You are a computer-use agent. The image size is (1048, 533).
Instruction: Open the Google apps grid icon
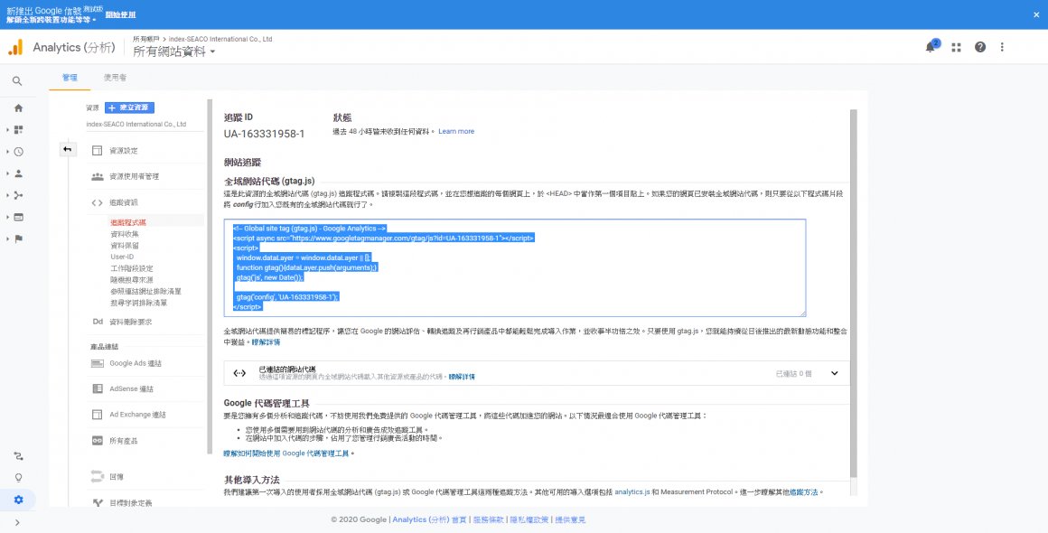(957, 47)
